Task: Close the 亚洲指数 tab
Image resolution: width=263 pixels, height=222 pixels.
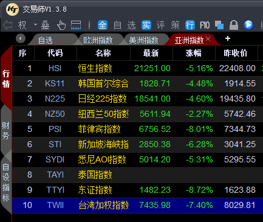Action: point(208,39)
